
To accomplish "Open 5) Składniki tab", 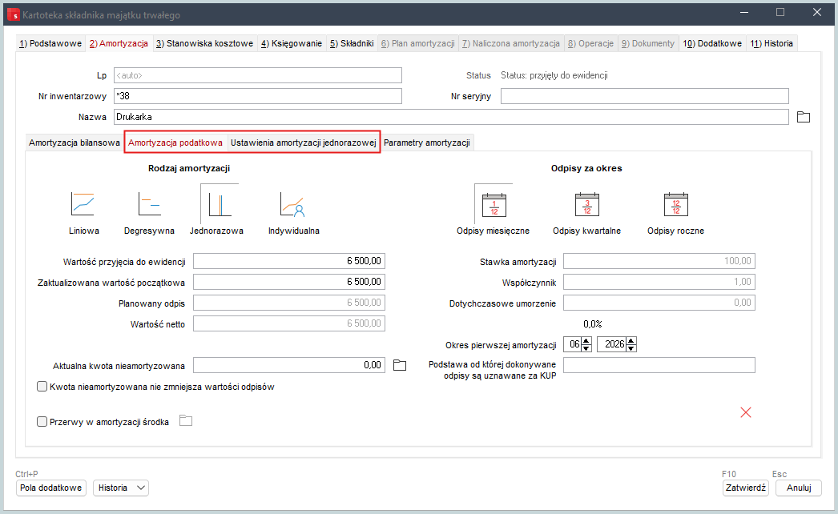I will 352,43.
